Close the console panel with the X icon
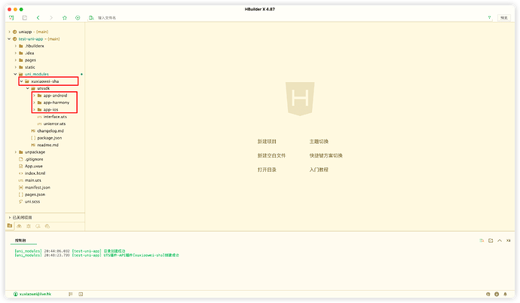Screen dimensions: 520x303 509,240
